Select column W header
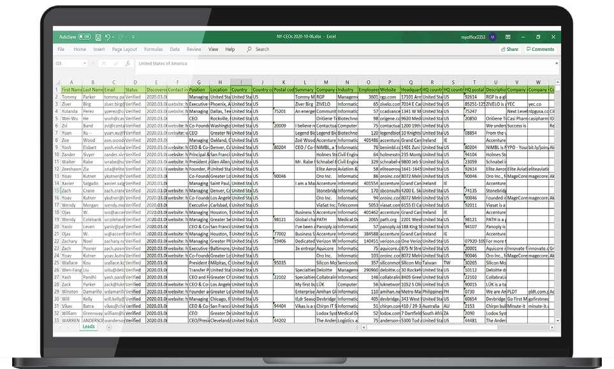The width and height of the screenshot is (614, 369). pos(538,82)
